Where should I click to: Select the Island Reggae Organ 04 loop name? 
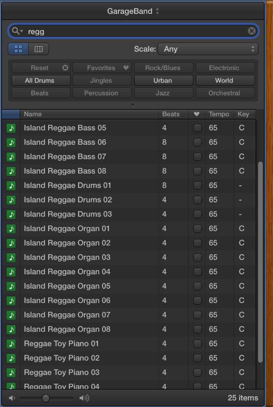67,272
